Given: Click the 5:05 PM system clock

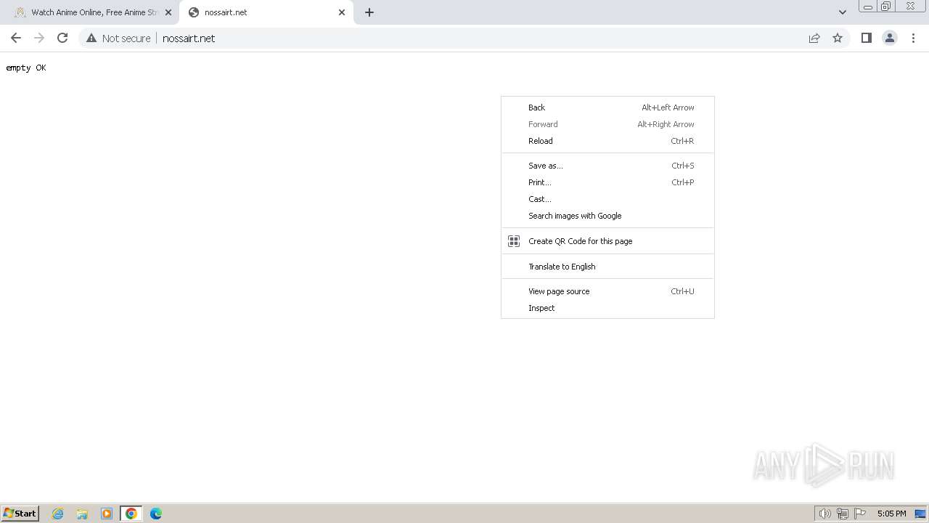Looking at the screenshot, I should pyautogui.click(x=891, y=514).
